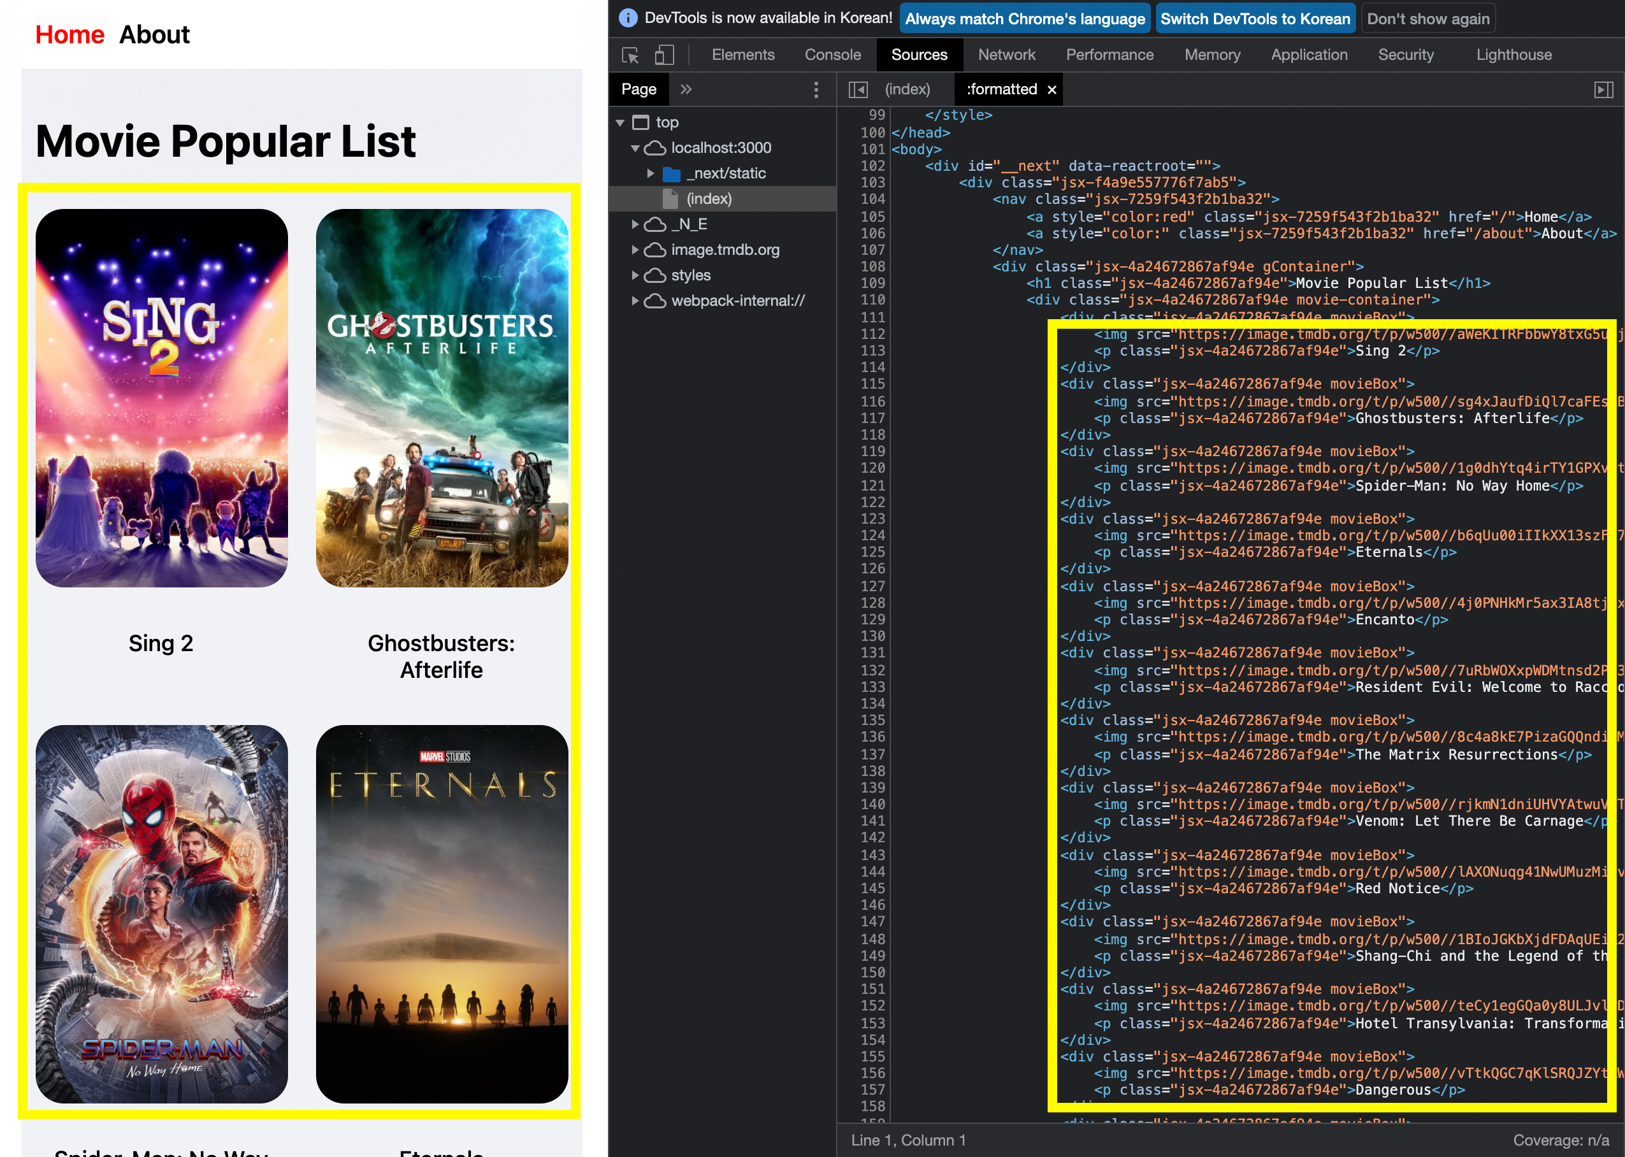Click the Dangerous text in source code
Screen dimensions: 1625x1157
click(x=1393, y=1090)
